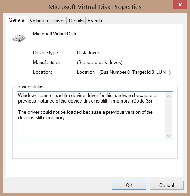Viewport: 190px width, 196px height.
Task: Click the 'Device type:' label
Action: click(46, 52)
